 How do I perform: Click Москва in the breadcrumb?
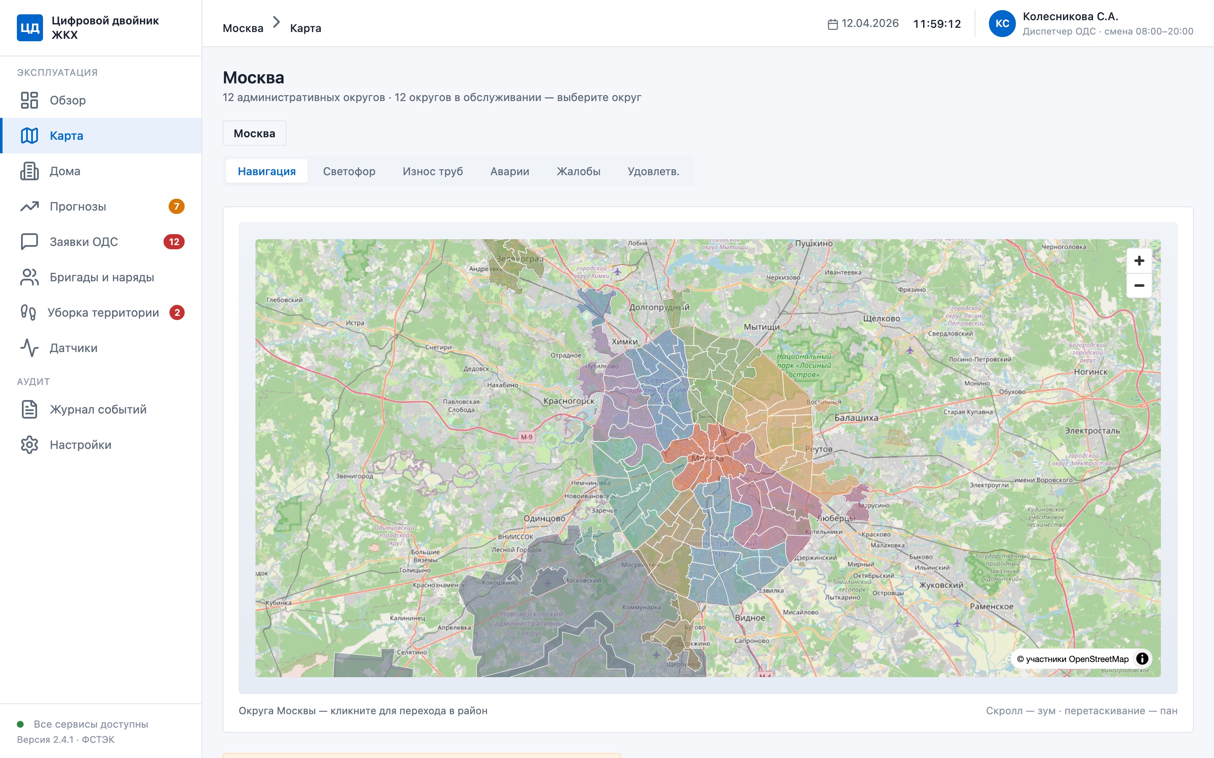click(243, 28)
